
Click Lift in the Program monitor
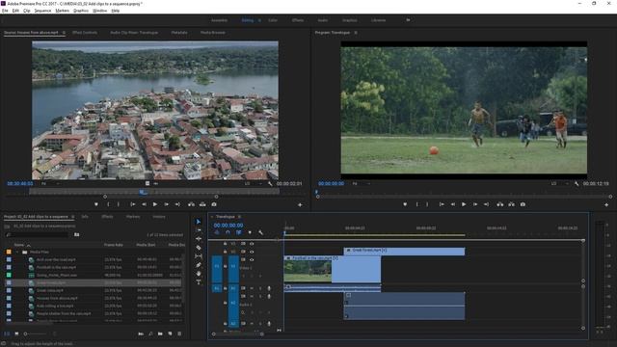499,204
